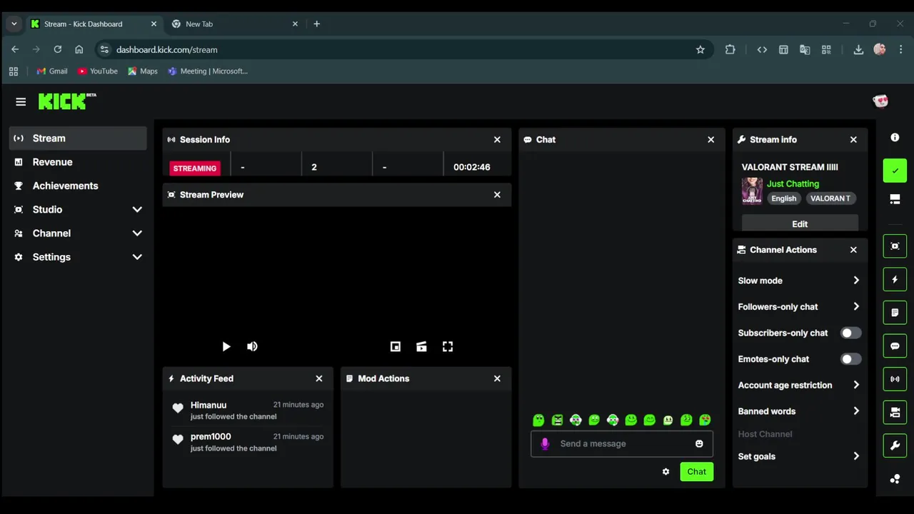Enter fullscreen in stream preview
Screen dimensions: 914x514
tap(448, 346)
